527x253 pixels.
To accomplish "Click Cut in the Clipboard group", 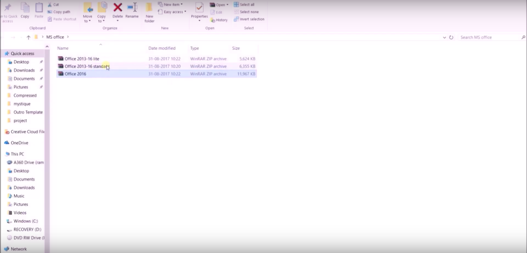I will tap(53, 5).
